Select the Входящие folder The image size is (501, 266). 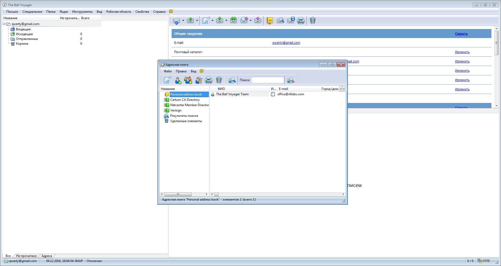pos(23,29)
